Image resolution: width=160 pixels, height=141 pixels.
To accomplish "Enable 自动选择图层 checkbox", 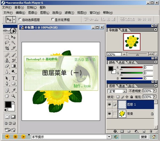I will tap(20, 19).
